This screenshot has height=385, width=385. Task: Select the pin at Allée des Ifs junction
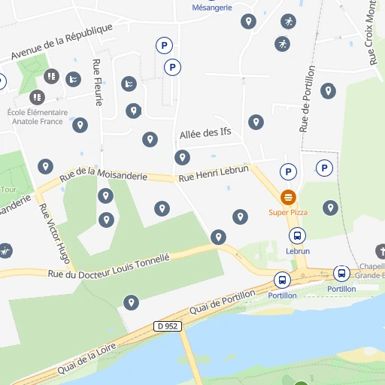182,157
